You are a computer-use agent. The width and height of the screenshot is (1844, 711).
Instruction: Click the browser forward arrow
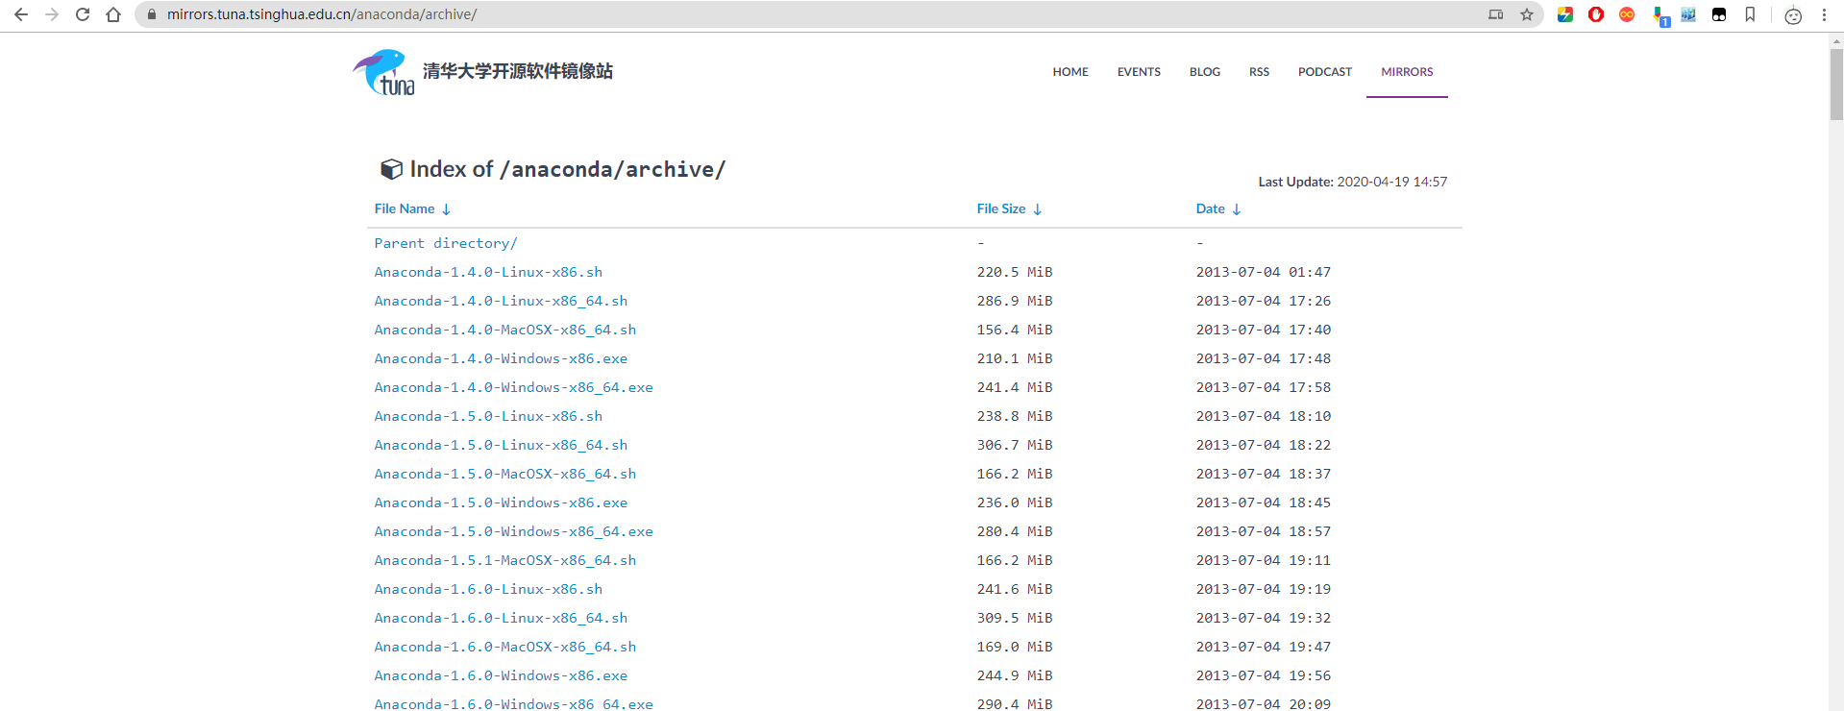[52, 14]
